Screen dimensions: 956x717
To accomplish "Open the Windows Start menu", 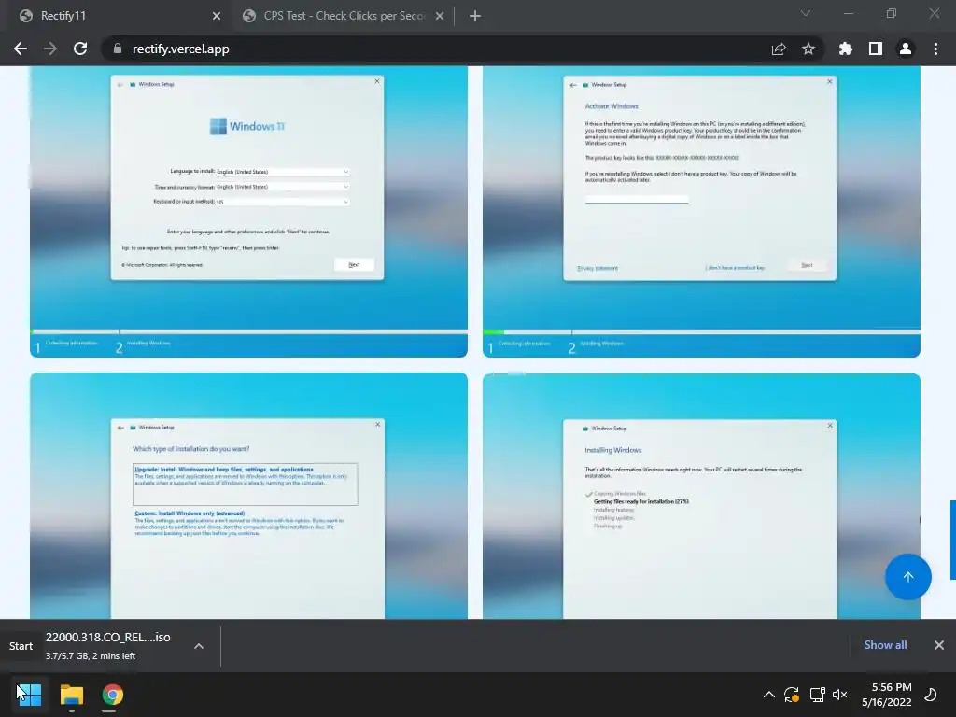I will pyautogui.click(x=29, y=695).
